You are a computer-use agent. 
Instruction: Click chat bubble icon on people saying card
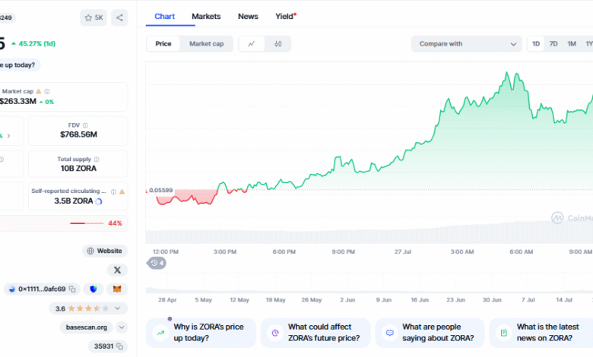(389, 333)
